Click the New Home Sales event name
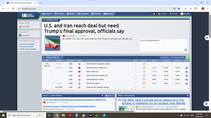 (x=93, y=83)
